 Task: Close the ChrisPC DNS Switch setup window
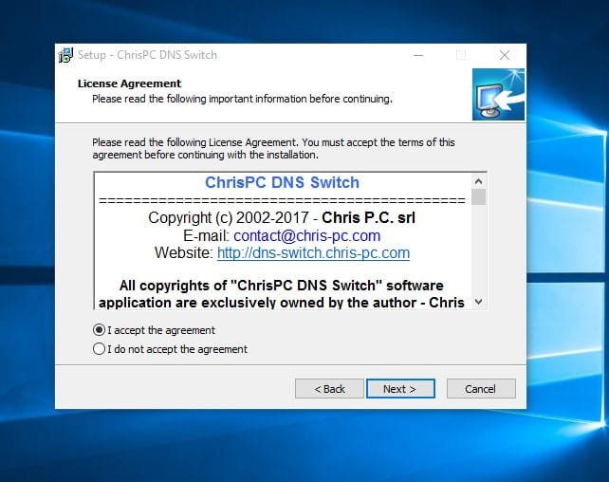pyautogui.click(x=505, y=55)
